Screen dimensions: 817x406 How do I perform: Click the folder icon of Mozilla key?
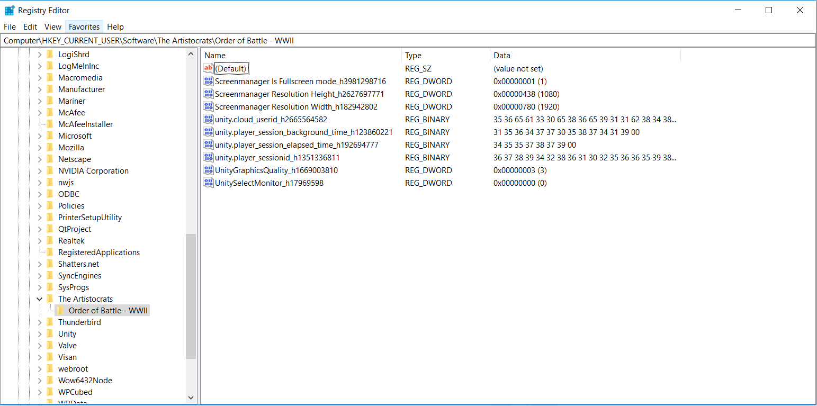coord(50,147)
